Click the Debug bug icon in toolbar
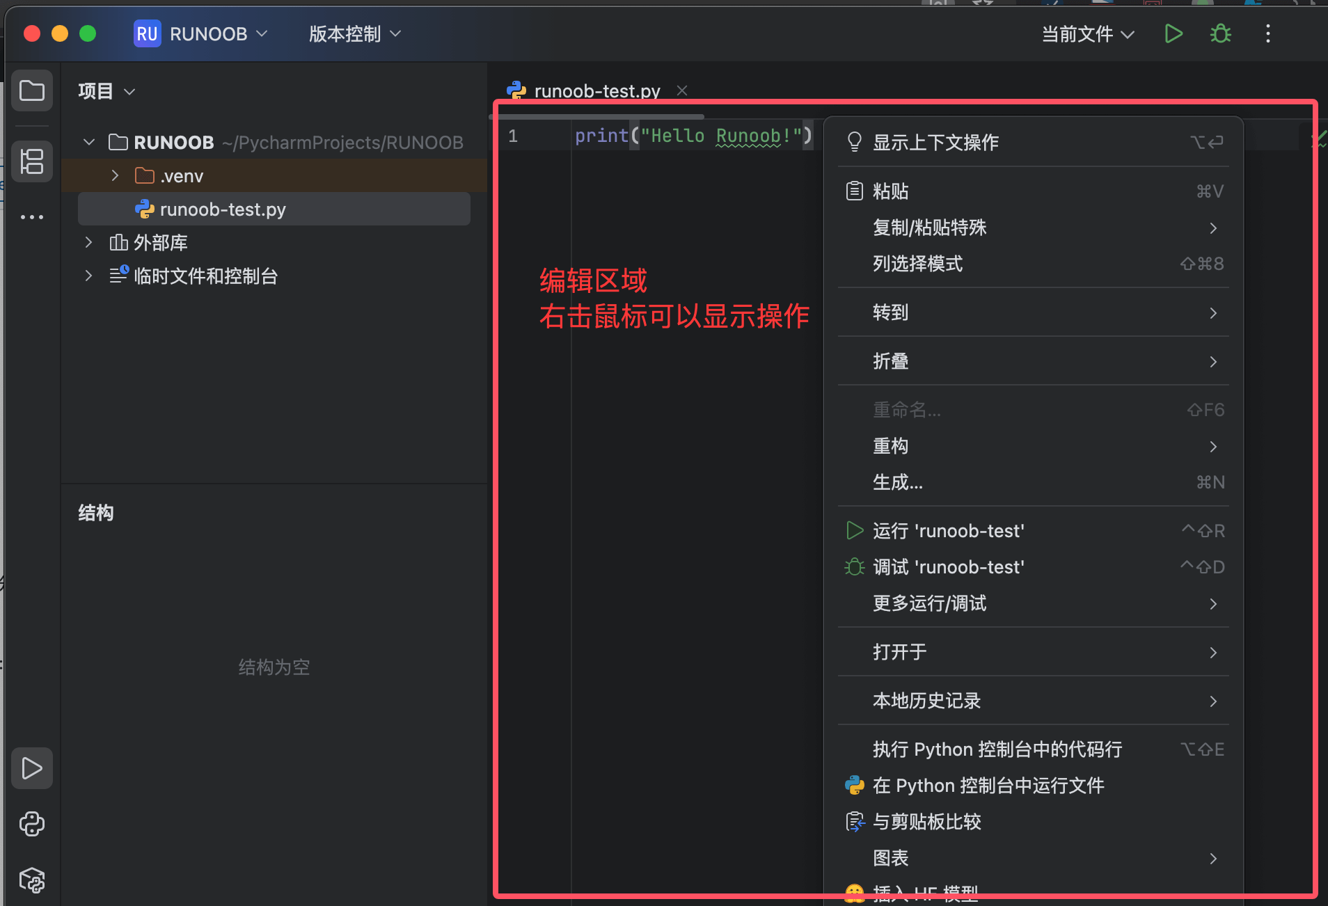 click(x=1221, y=33)
